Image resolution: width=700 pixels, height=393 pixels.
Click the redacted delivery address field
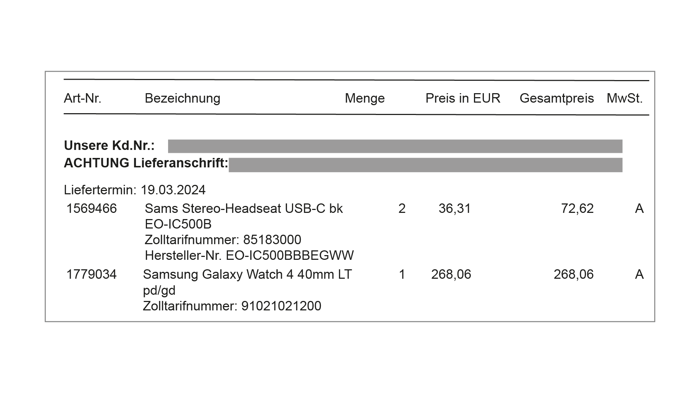(x=425, y=165)
